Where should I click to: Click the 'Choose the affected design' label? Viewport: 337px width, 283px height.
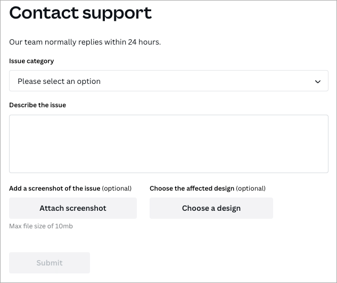click(192, 188)
